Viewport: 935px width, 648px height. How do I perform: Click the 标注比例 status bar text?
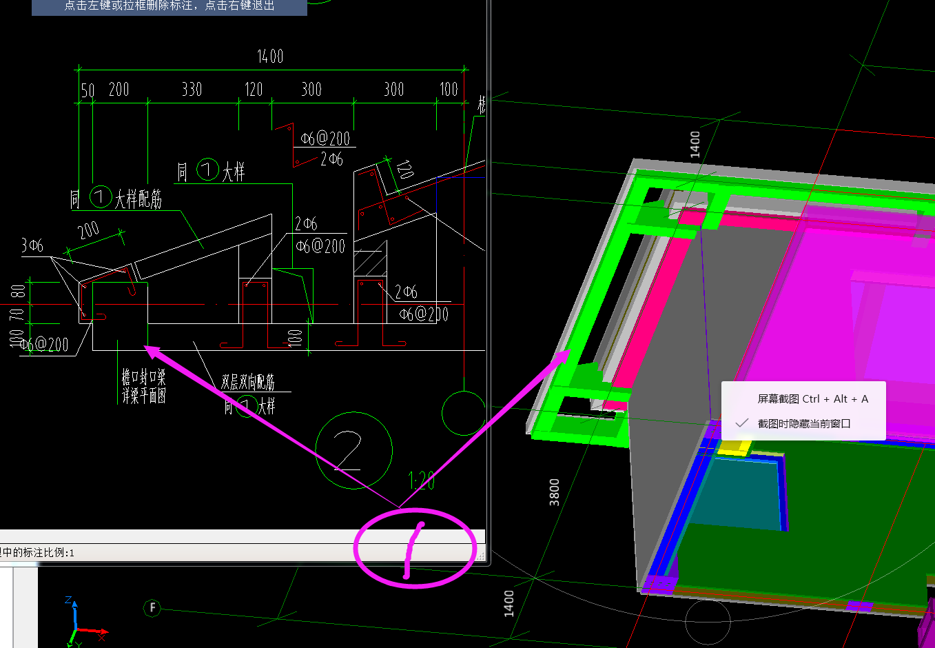point(37,552)
